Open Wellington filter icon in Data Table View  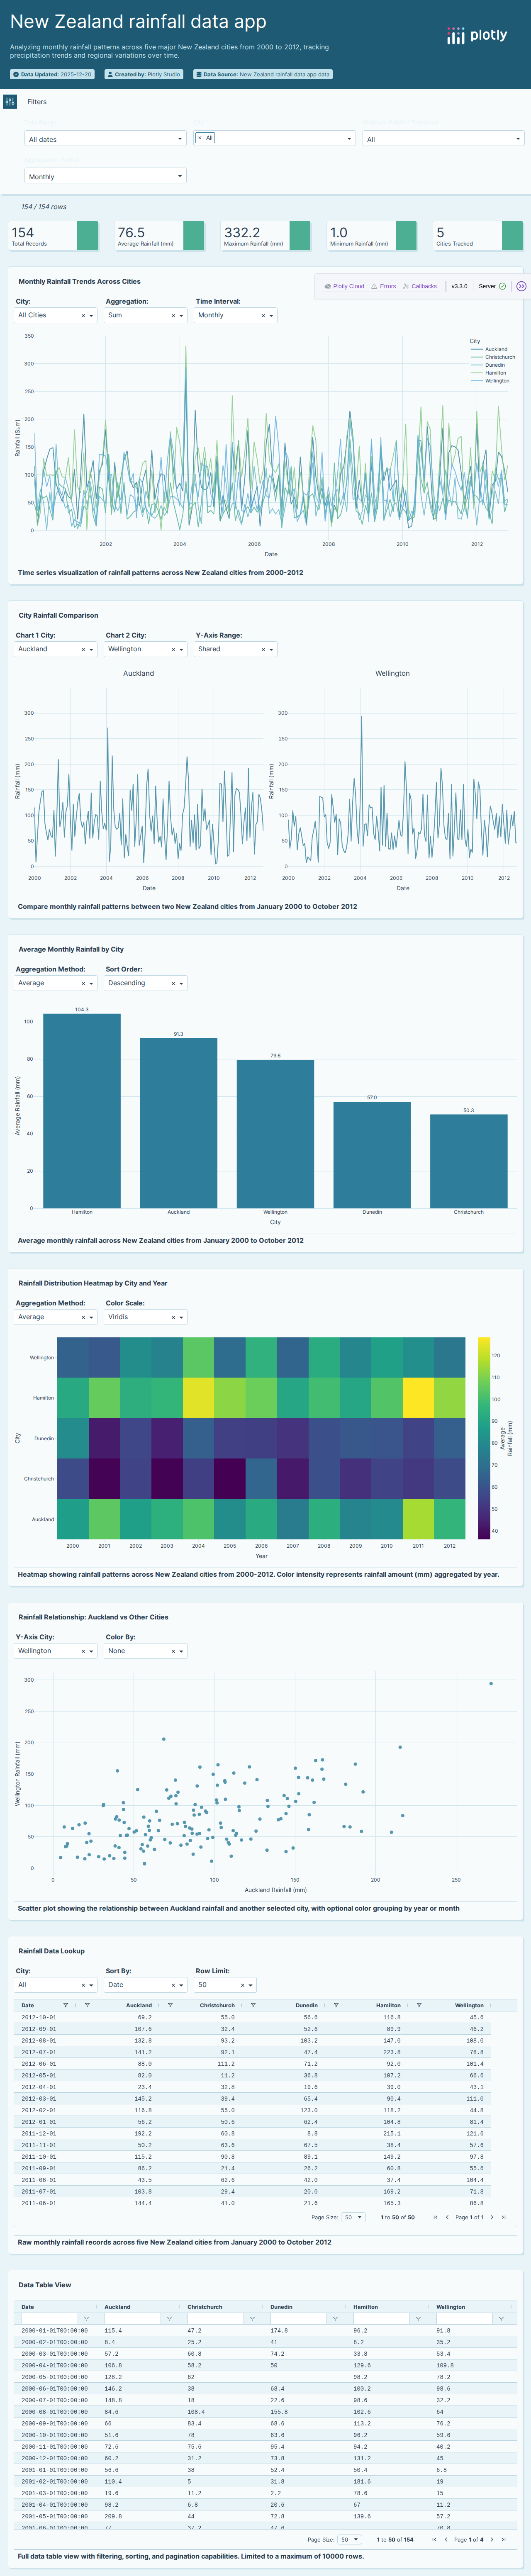(x=501, y=2319)
